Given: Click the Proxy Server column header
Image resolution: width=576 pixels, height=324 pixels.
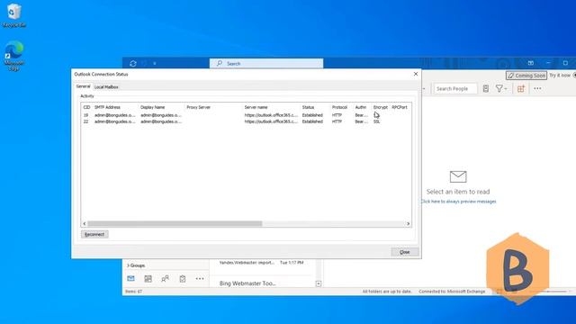Looking at the screenshot, I should click(x=198, y=107).
